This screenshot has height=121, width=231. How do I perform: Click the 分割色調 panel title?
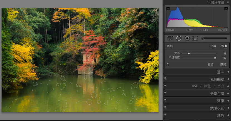(217, 94)
